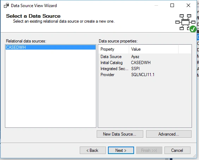The height and width of the screenshot is (160, 199).
Task: Click the resize grip at dialog corner
Action: [194, 156]
